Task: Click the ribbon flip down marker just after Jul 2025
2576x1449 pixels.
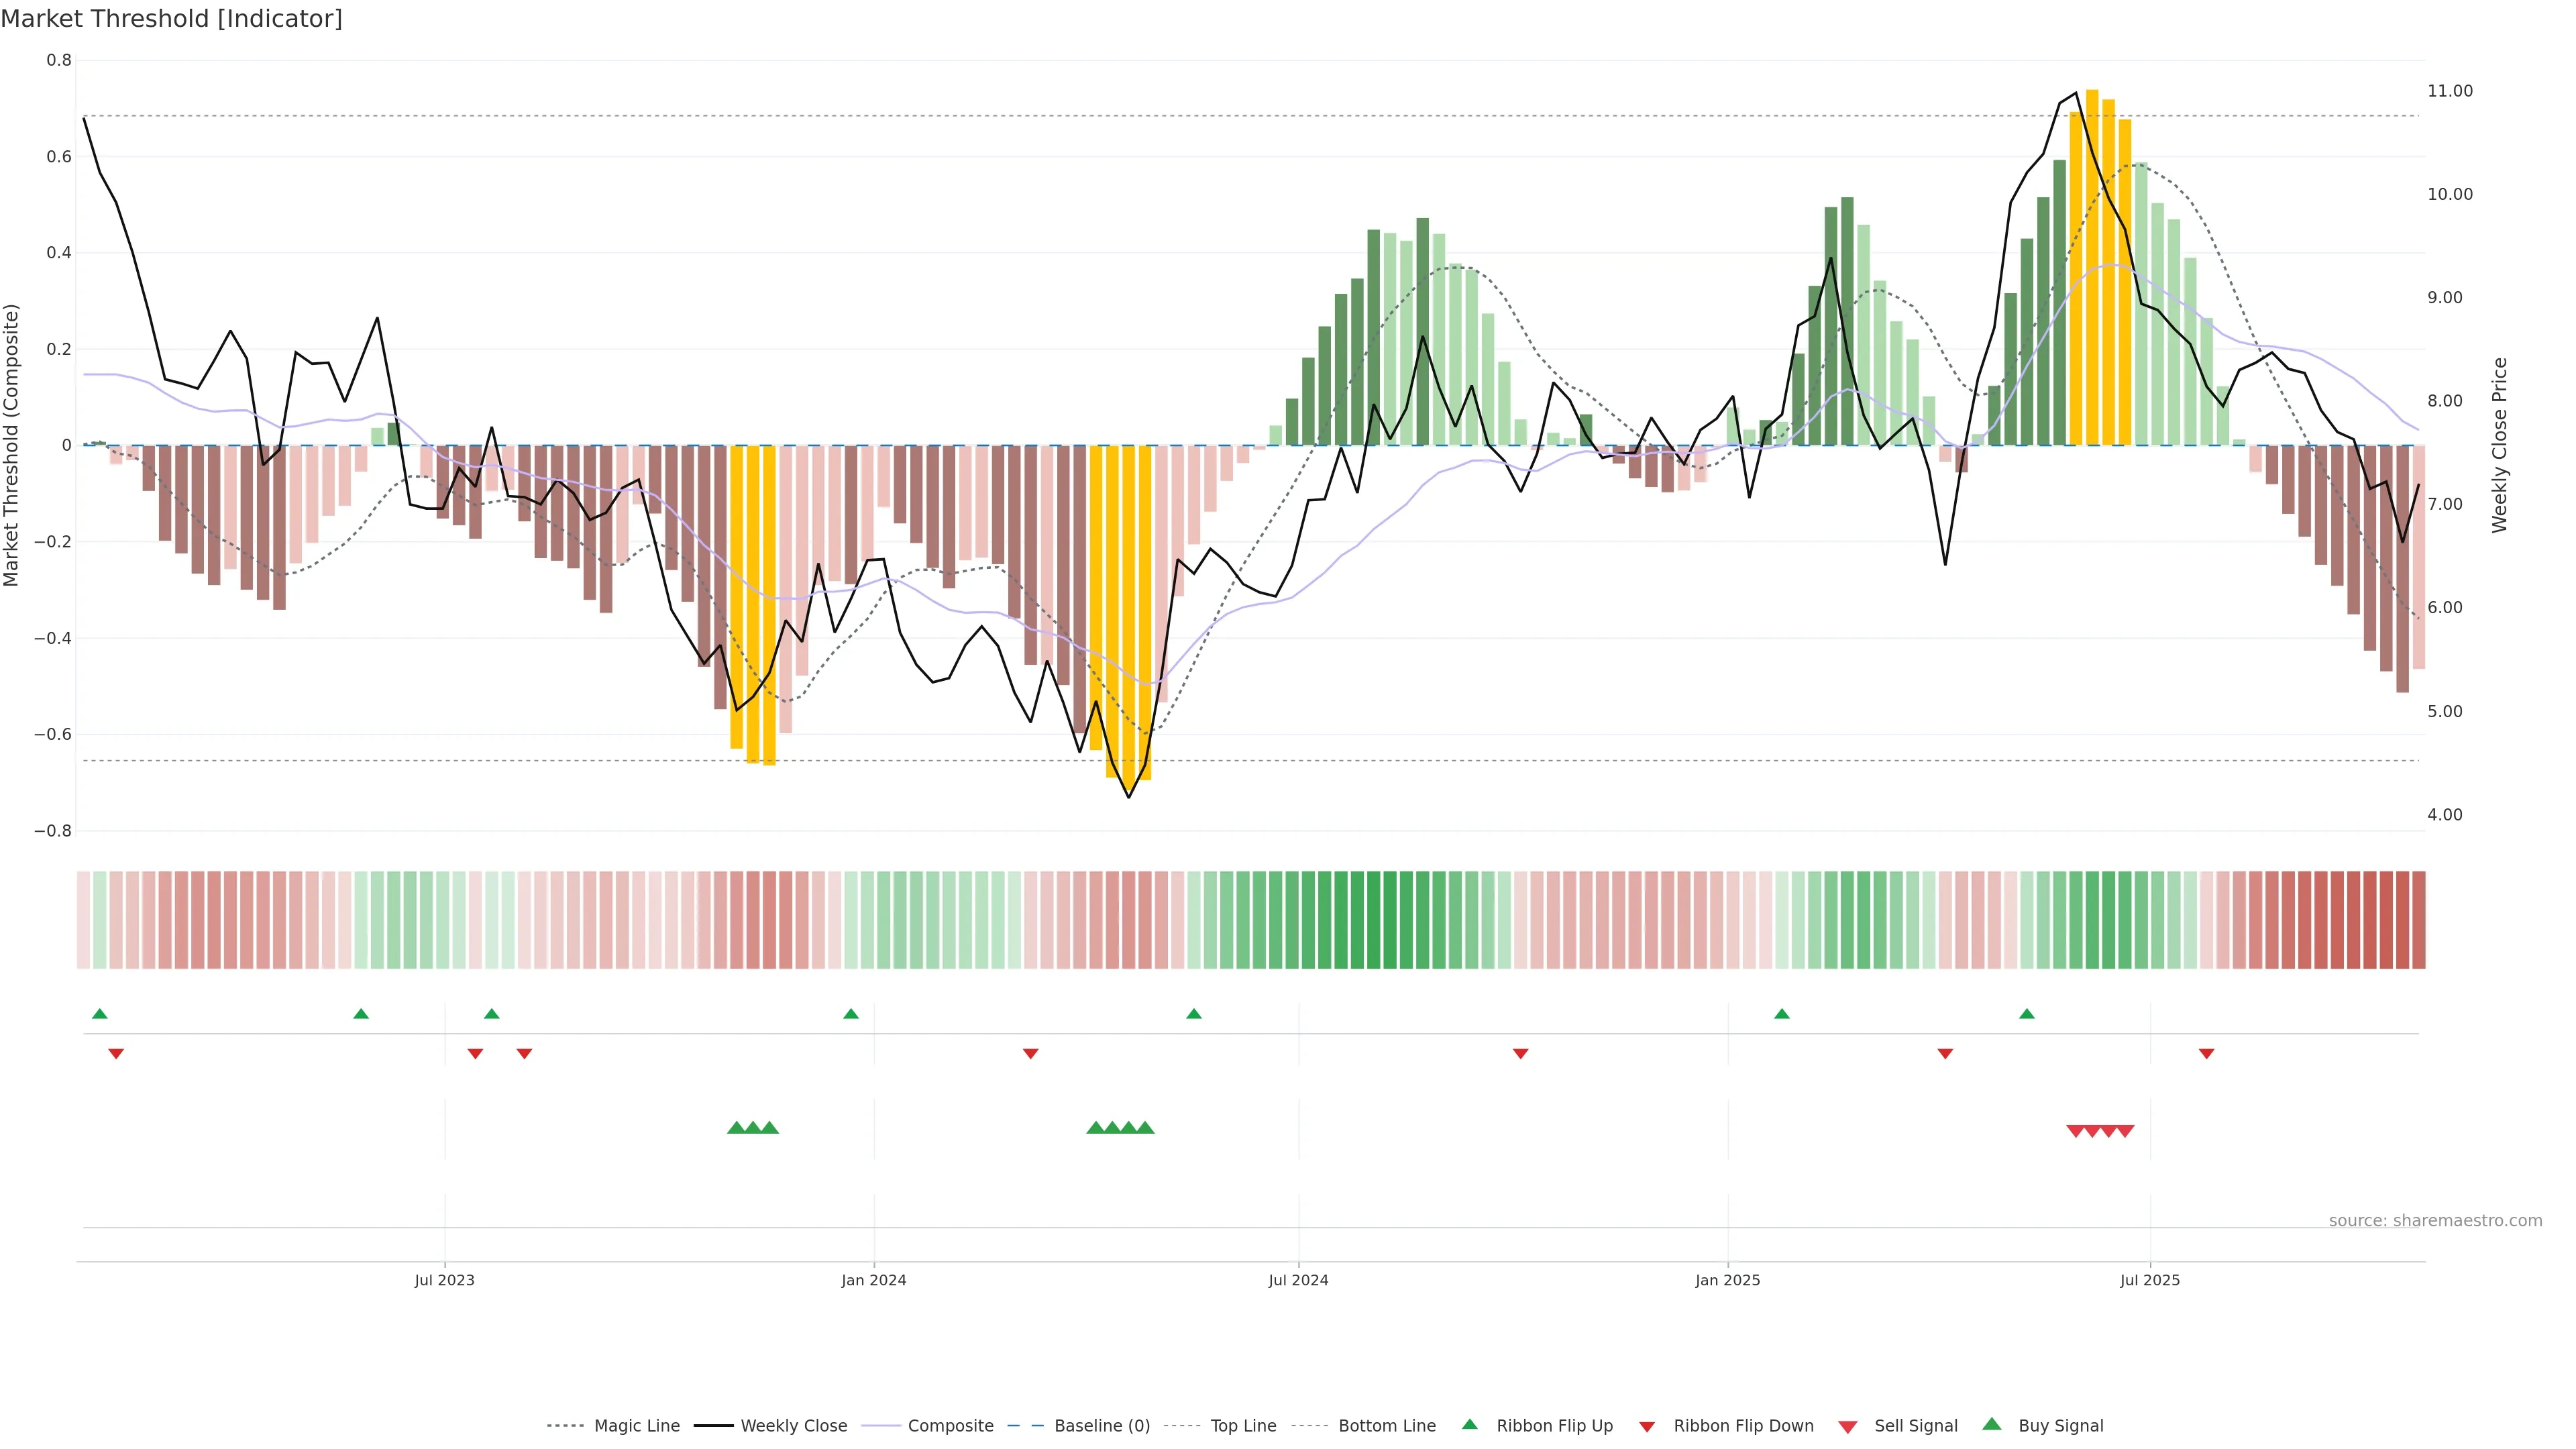Action: click(x=2206, y=1053)
